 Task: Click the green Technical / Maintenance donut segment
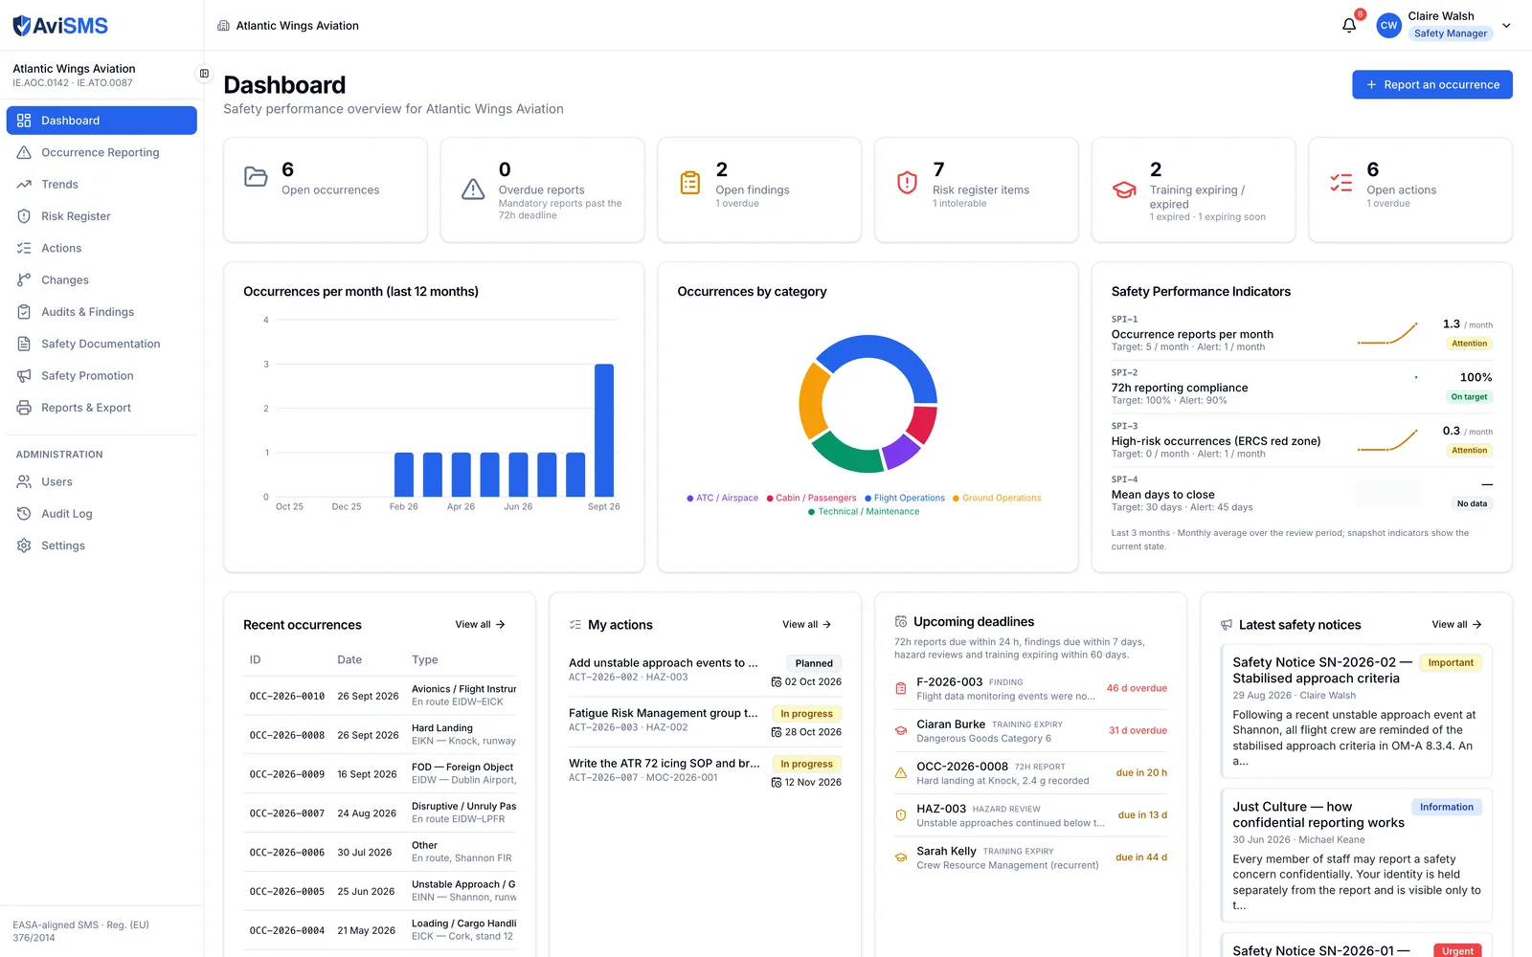848,454
